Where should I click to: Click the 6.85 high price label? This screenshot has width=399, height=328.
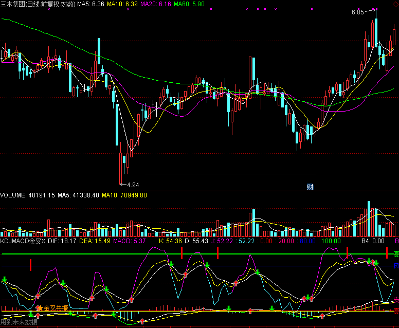point(357,12)
